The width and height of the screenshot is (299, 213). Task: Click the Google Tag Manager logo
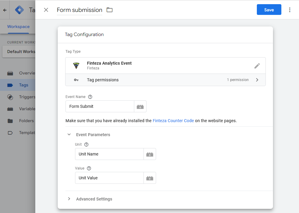tap(19, 10)
